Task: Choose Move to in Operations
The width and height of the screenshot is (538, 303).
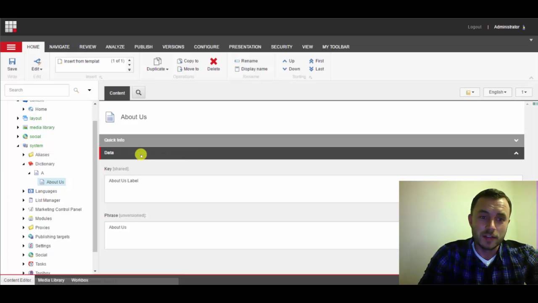Action: tap(188, 69)
